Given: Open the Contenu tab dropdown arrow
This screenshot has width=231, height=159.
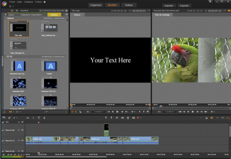Looking at the screenshot, I should [x=59, y=15].
